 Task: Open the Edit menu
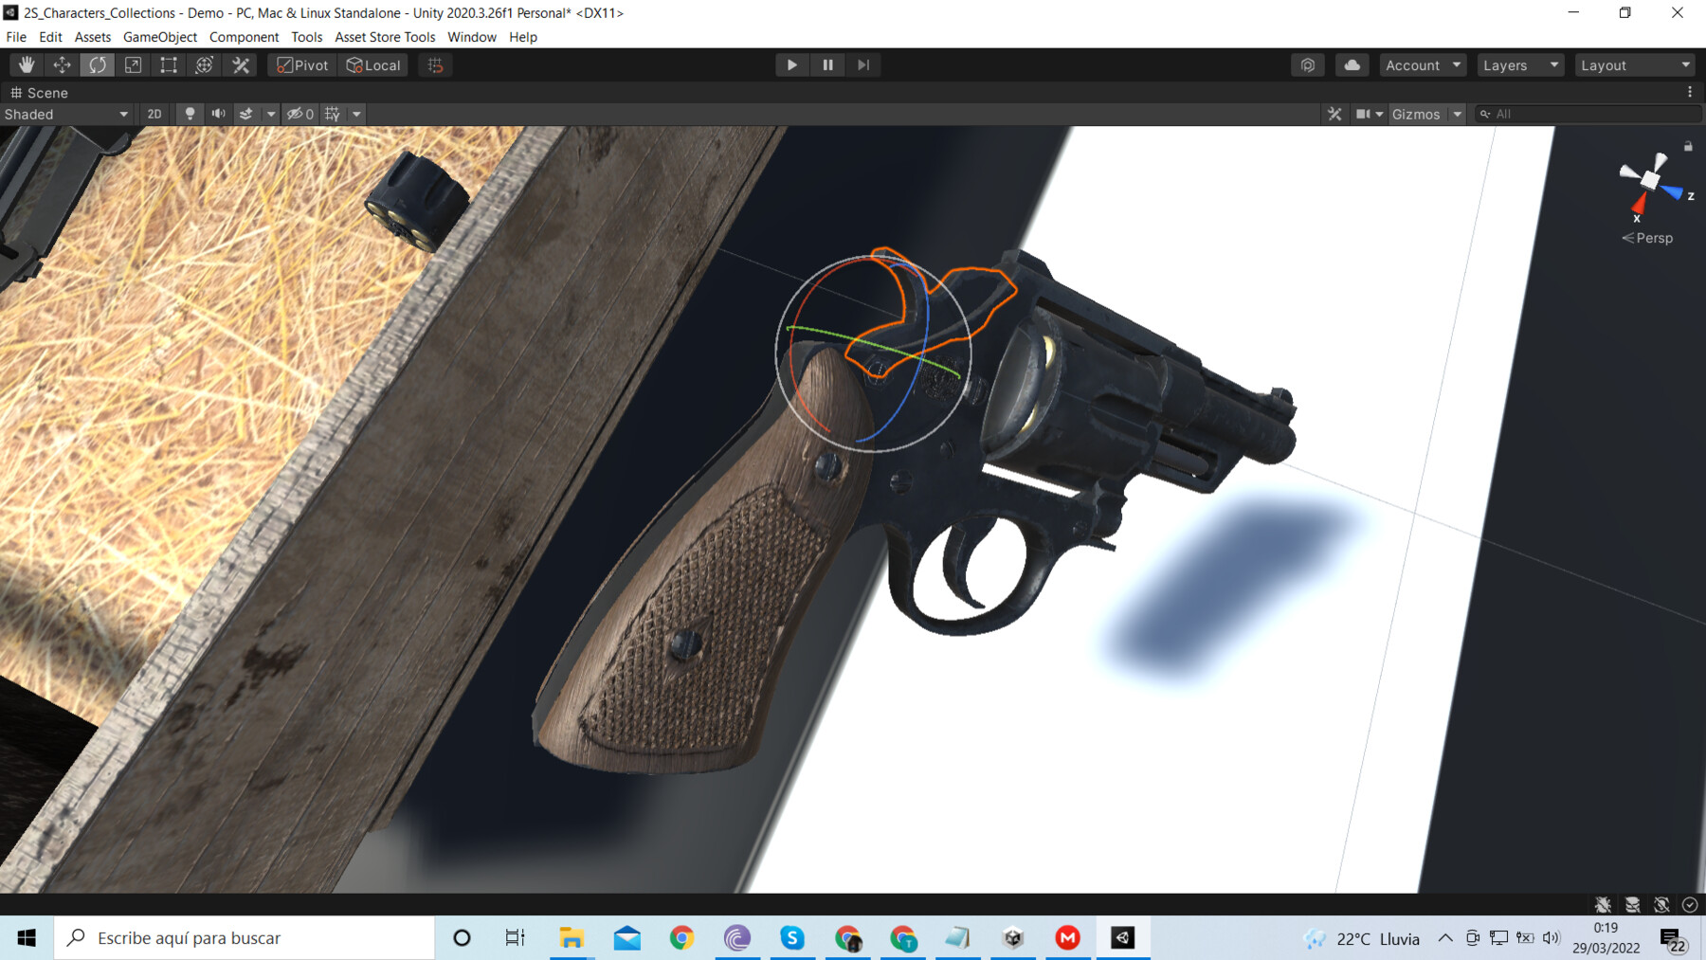50,37
